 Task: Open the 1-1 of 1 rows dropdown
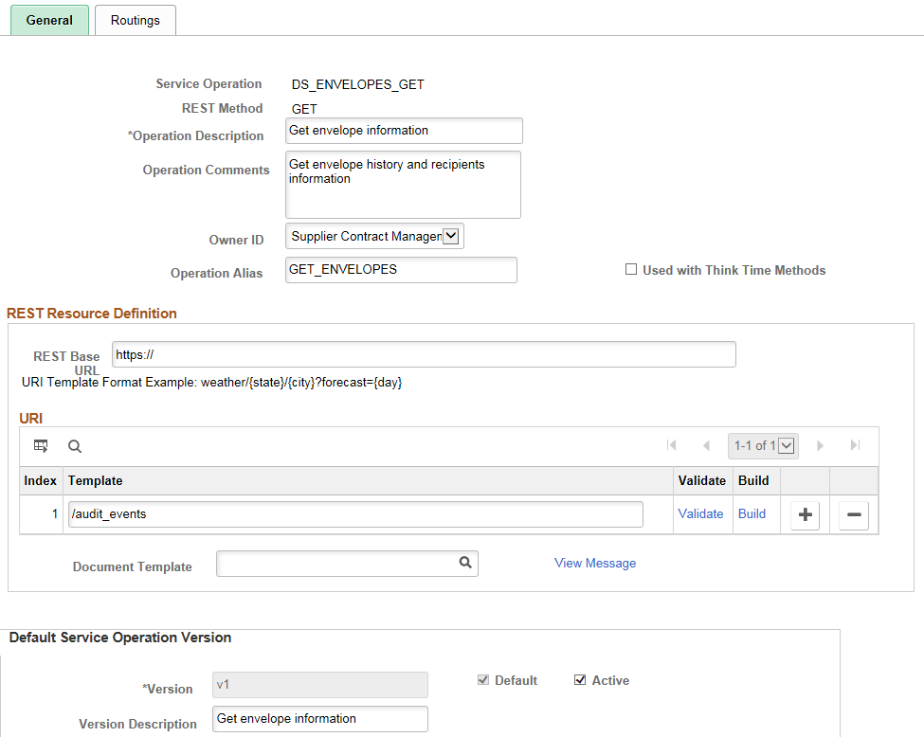point(764,446)
